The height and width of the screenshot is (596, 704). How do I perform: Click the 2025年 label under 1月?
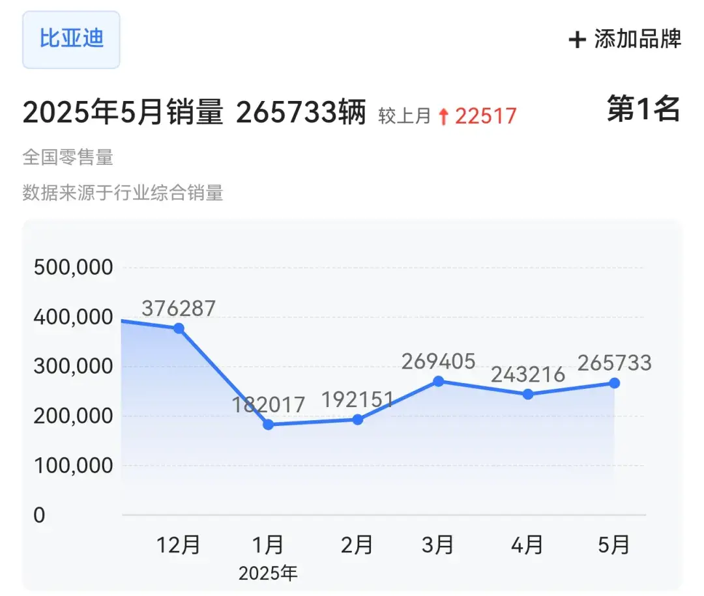click(x=268, y=574)
